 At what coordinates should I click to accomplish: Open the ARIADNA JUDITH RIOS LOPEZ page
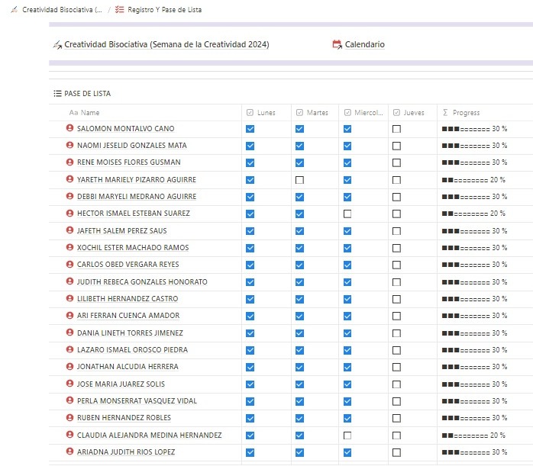pyautogui.click(x=126, y=452)
